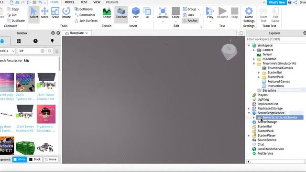Collapse Tryanime's Simulator Kit folder

(x=254, y=64)
